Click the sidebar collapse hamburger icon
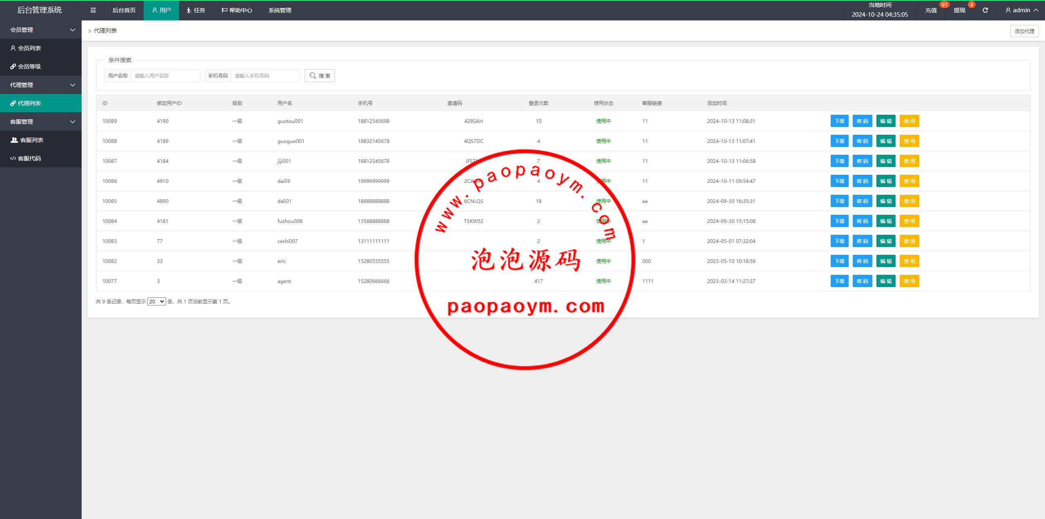The width and height of the screenshot is (1045, 519). coord(93,10)
